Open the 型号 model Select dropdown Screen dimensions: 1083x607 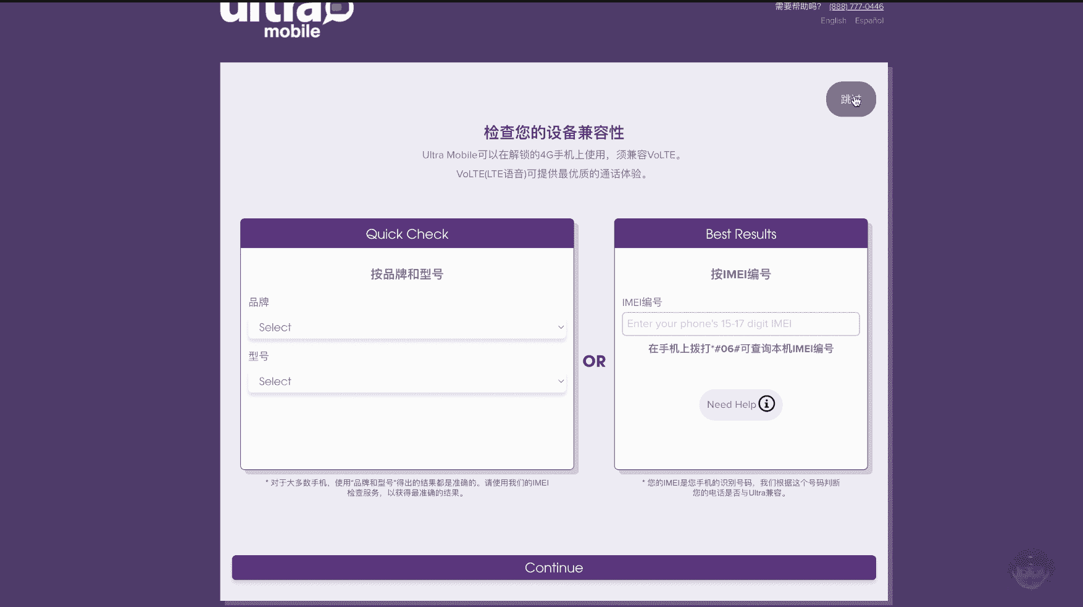(407, 381)
